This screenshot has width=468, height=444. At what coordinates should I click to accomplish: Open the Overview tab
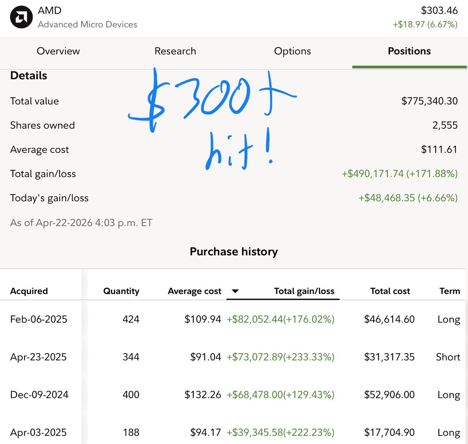coord(58,51)
